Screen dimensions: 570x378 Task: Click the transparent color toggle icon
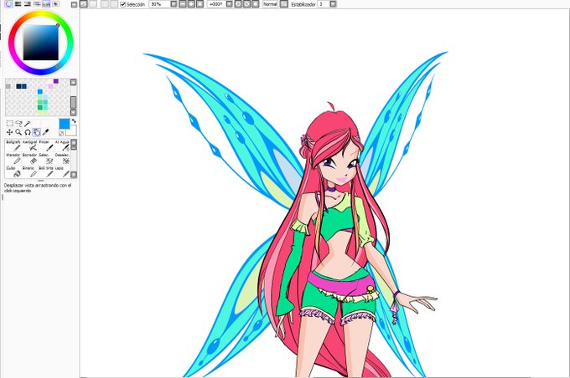pyautogui.click(x=61, y=134)
